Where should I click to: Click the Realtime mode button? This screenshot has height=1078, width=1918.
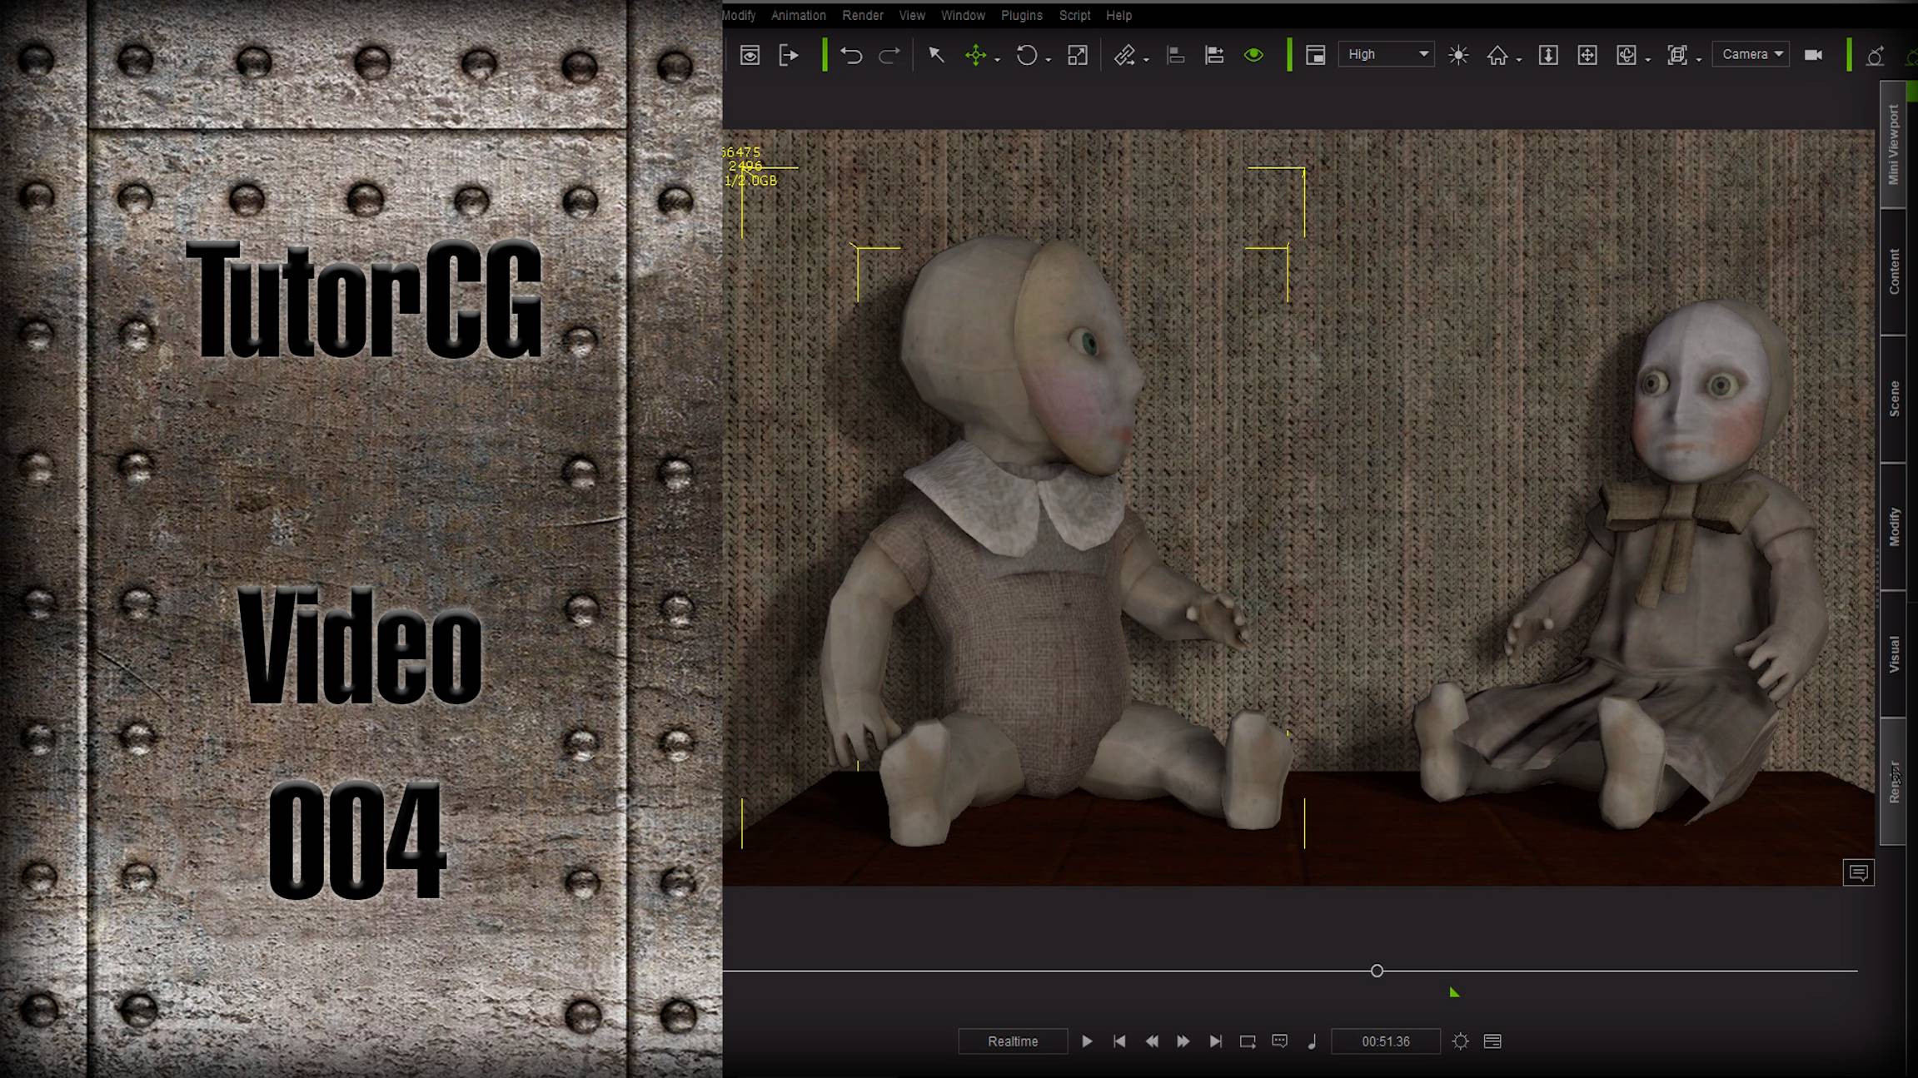(x=1013, y=1041)
